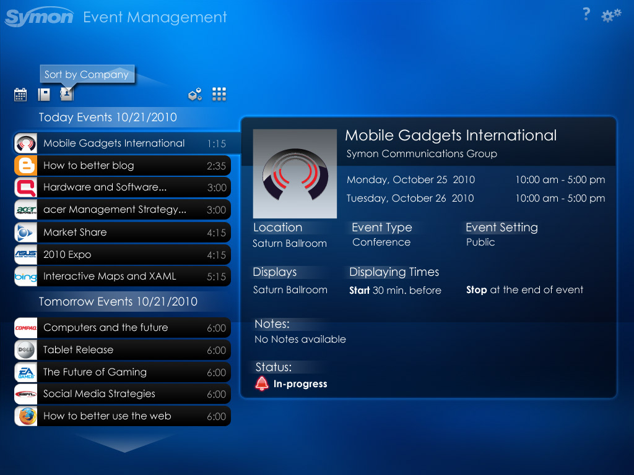634x475 pixels.
Task: Select Interactive Maps and XAML event
Action: point(122,276)
